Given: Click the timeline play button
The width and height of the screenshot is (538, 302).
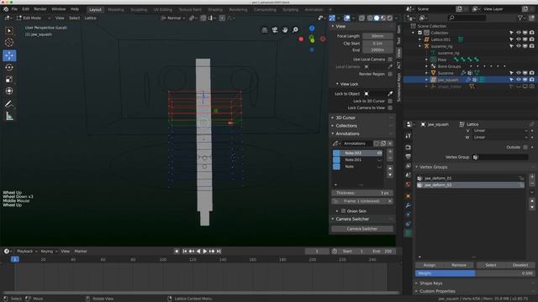Looking at the screenshot, I should [x=205, y=252].
